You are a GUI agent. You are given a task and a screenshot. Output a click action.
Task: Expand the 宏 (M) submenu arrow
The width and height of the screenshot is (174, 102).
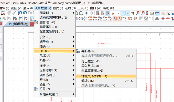click(74, 80)
